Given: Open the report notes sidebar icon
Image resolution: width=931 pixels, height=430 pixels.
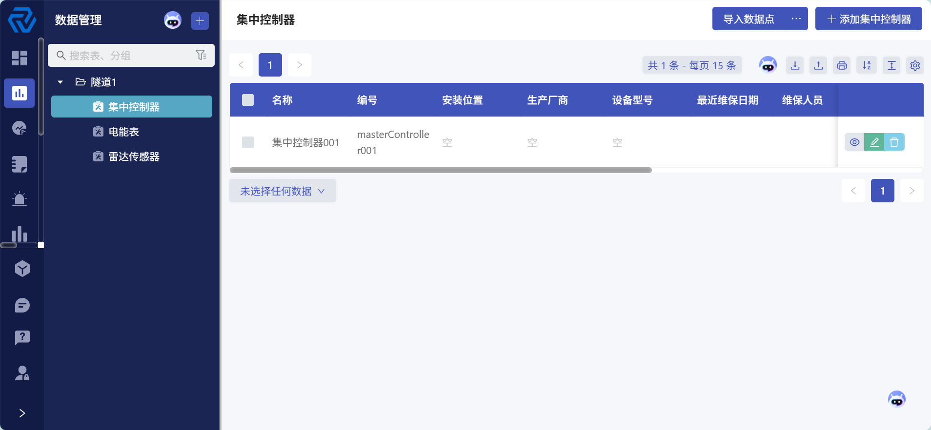Looking at the screenshot, I should coord(20,164).
